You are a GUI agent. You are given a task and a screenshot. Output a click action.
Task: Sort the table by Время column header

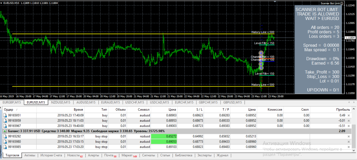coord(78,110)
